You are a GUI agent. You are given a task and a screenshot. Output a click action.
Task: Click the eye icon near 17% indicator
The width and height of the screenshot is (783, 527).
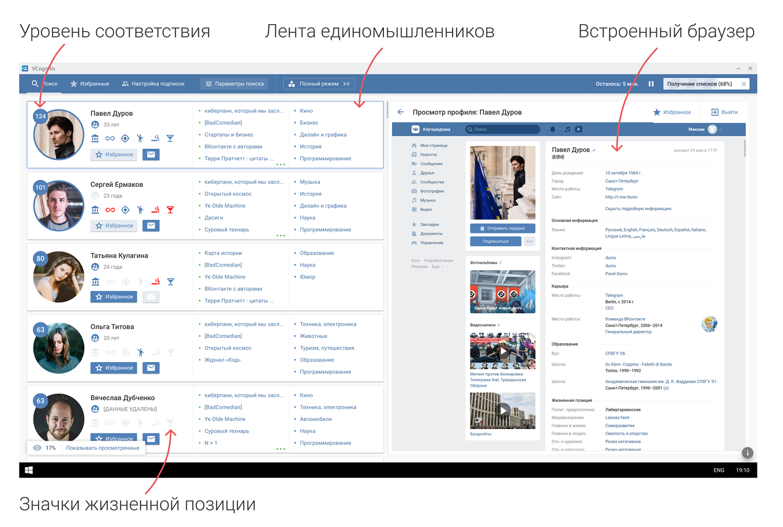pos(37,447)
